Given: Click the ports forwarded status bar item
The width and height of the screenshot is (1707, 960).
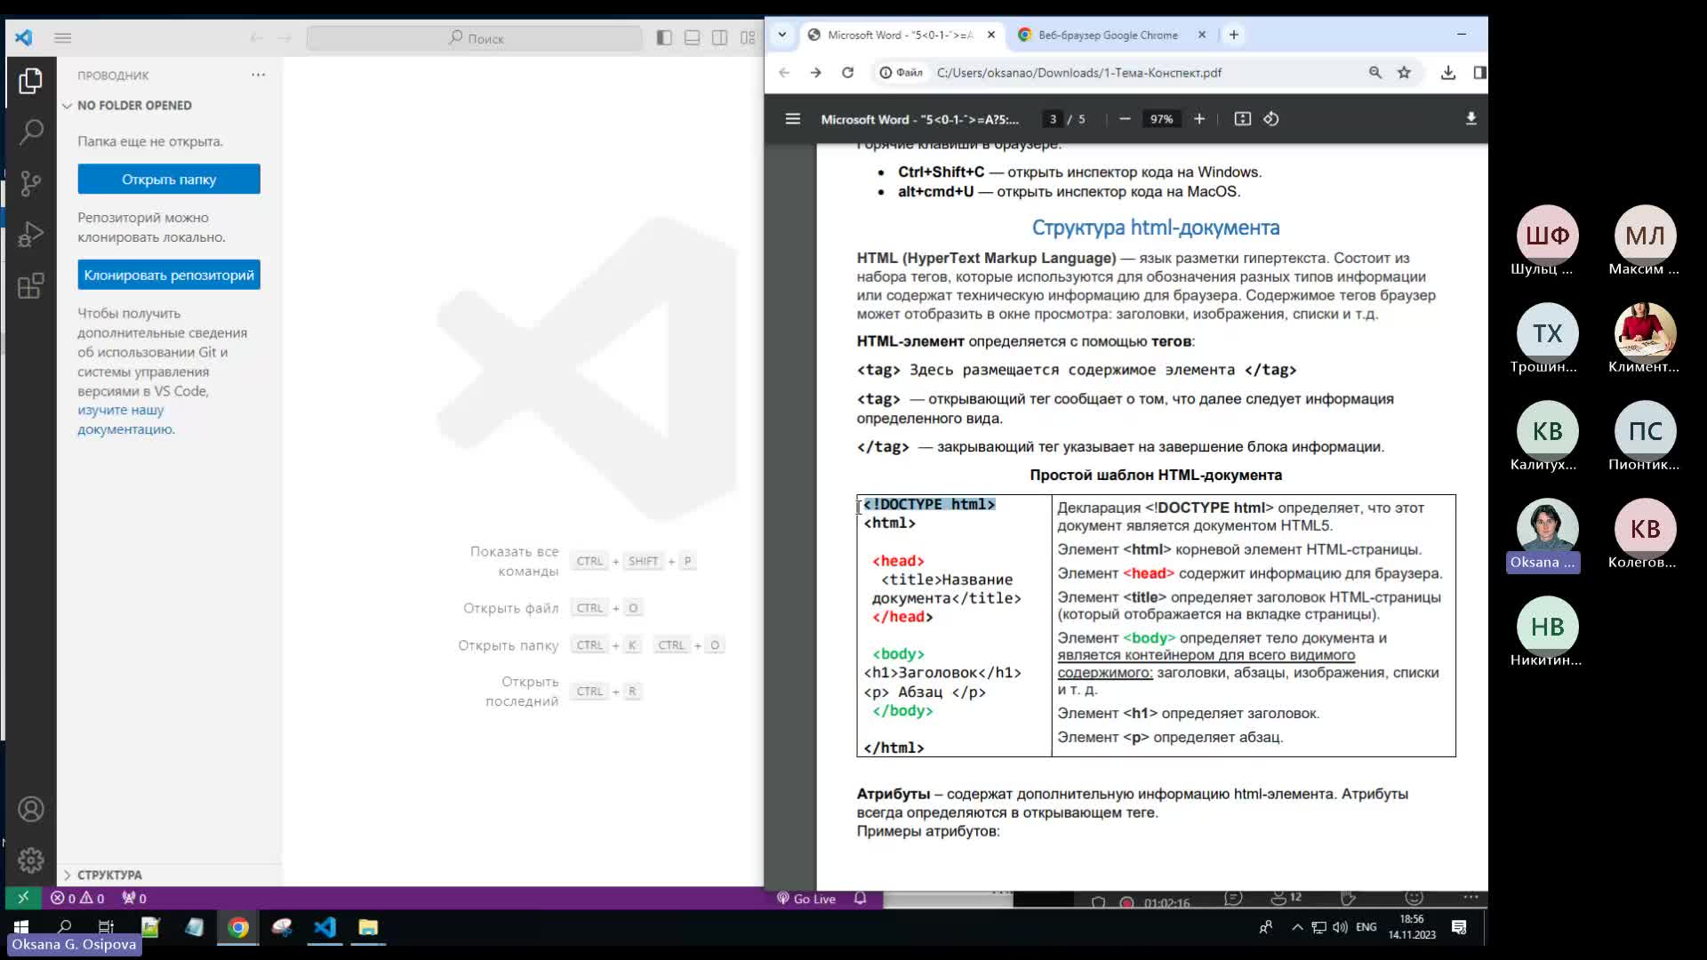Looking at the screenshot, I should point(134,898).
